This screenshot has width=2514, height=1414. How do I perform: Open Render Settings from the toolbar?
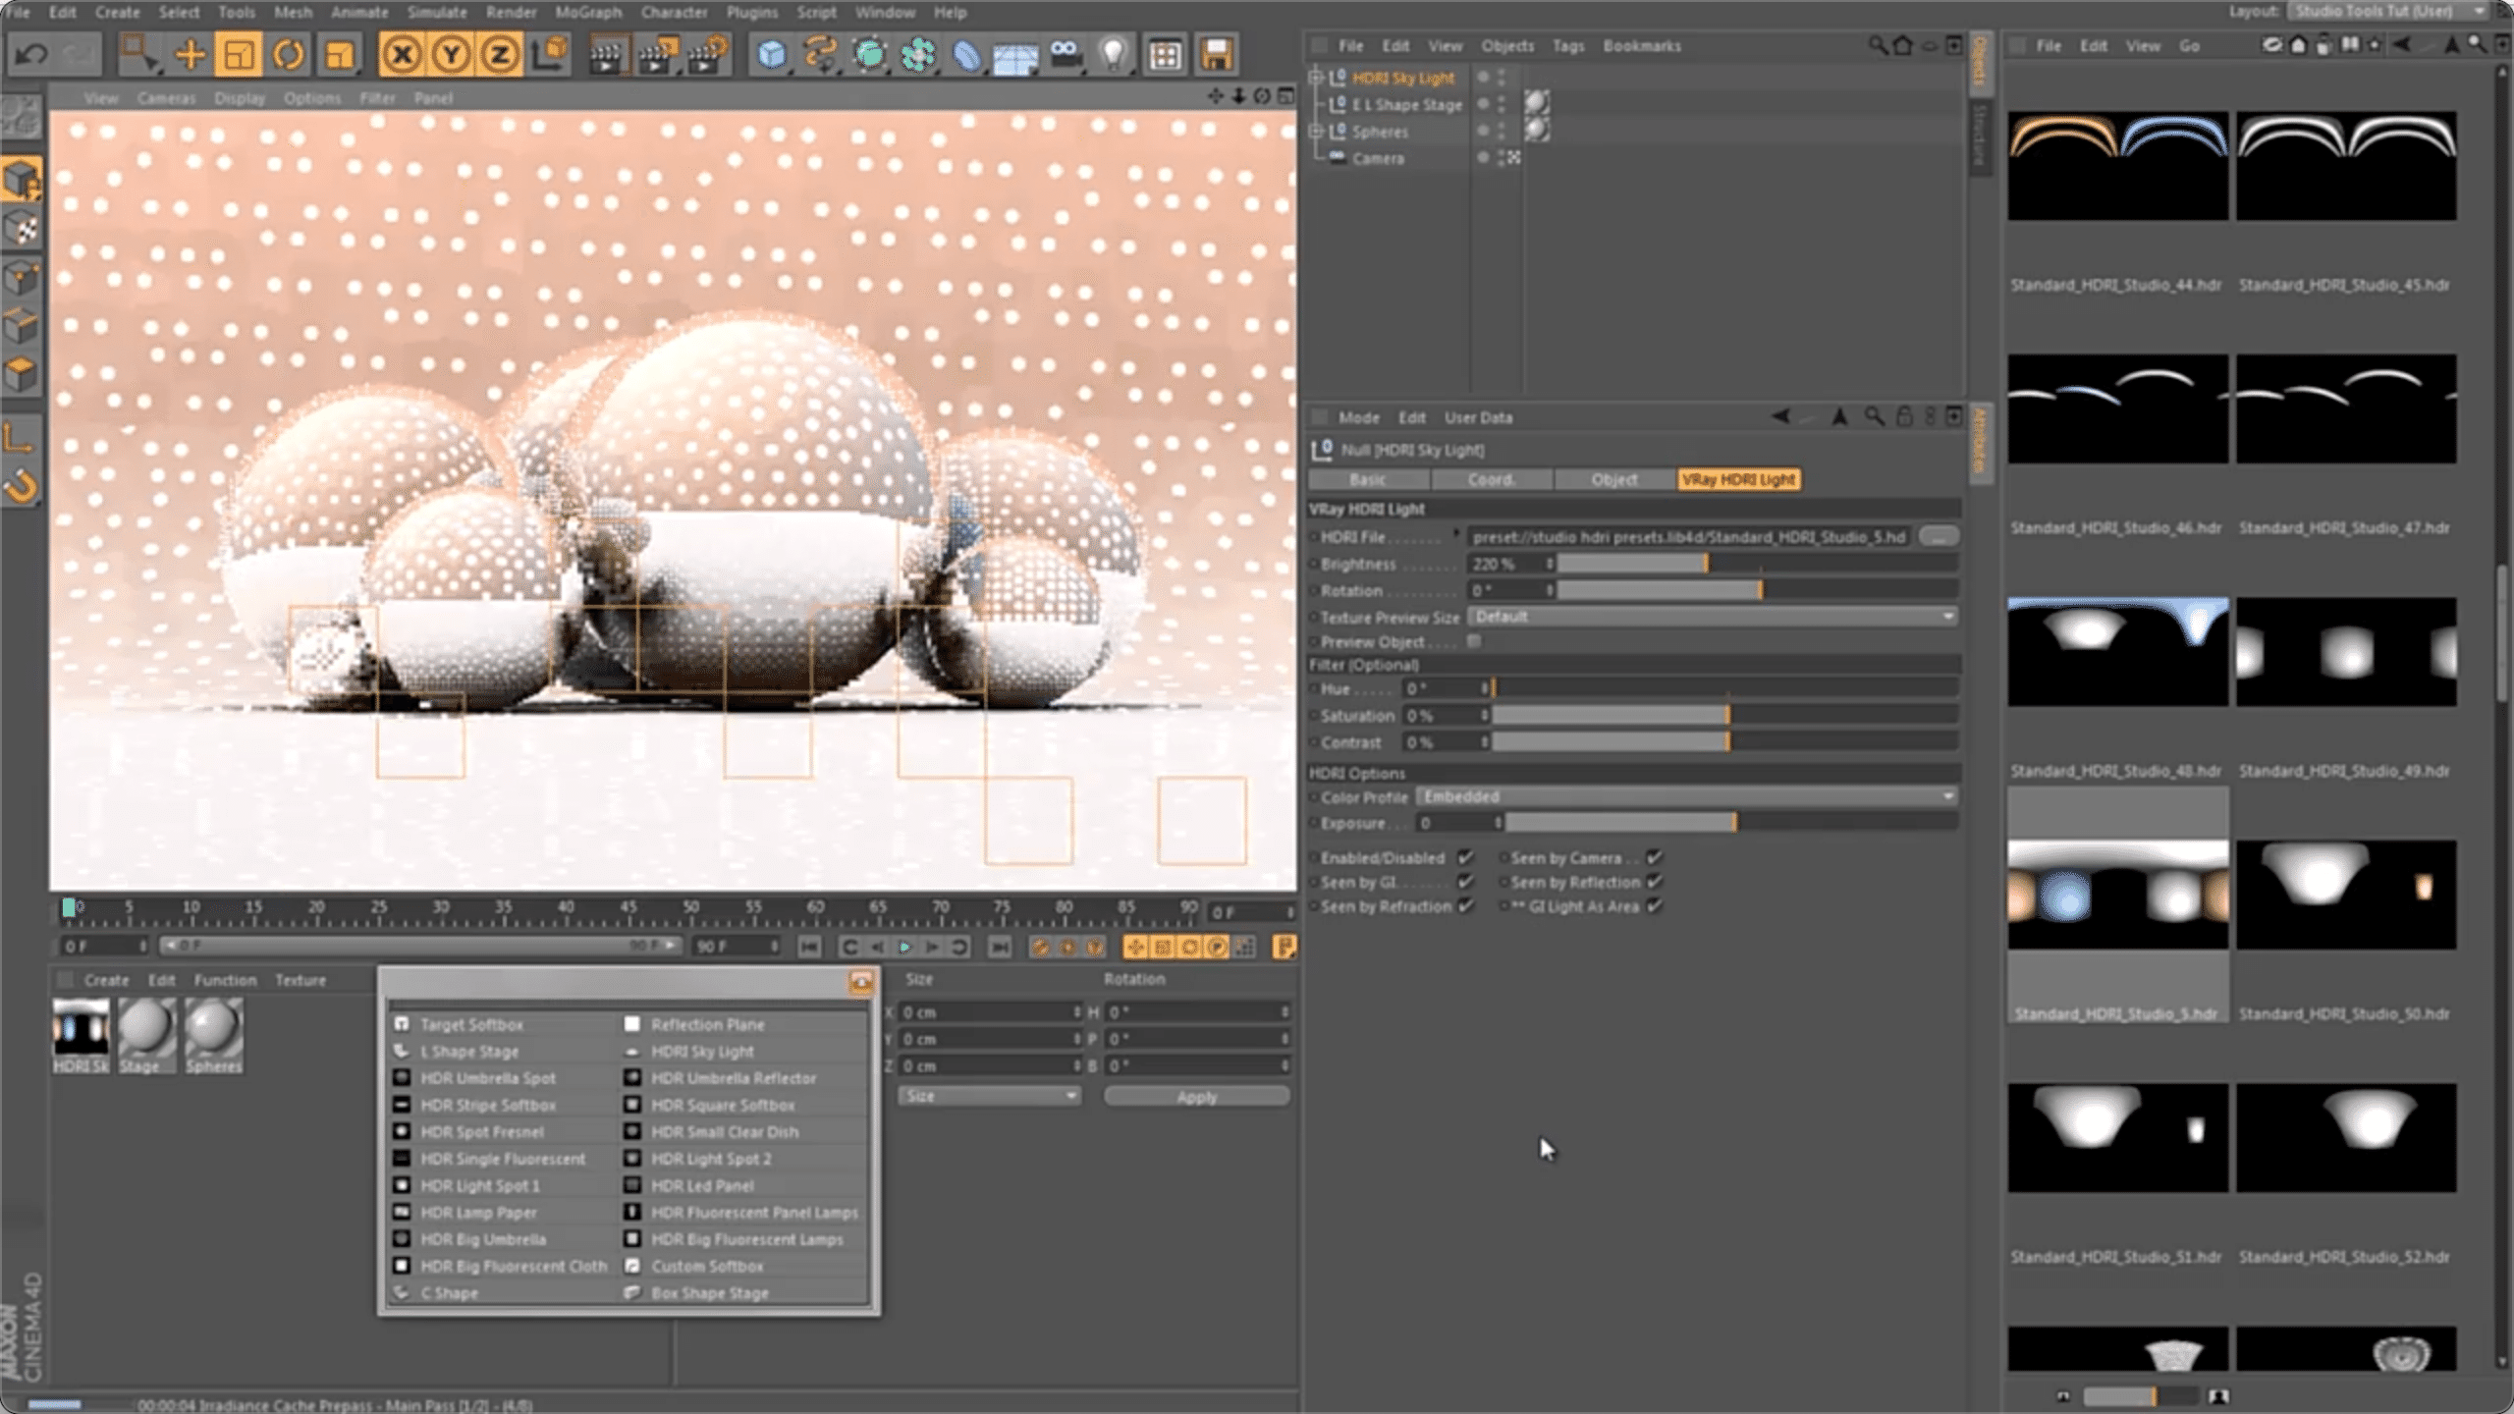(709, 54)
